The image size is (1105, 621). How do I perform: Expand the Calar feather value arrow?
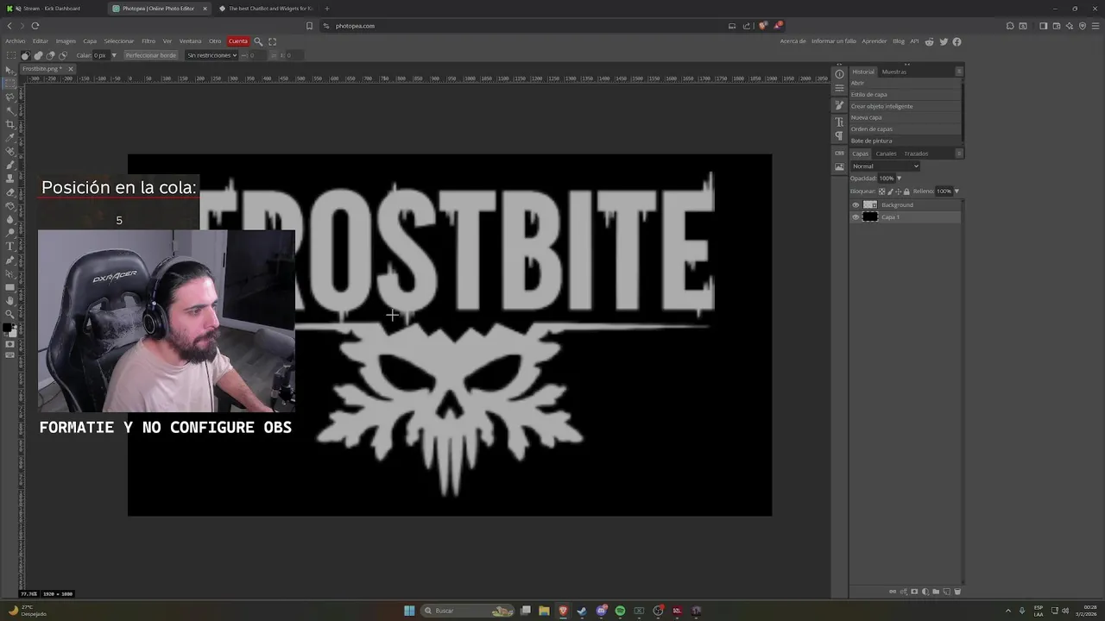(113, 55)
